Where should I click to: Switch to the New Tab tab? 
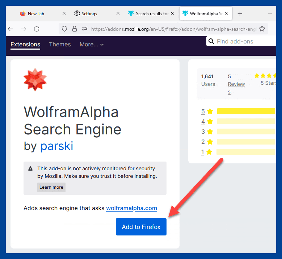pyautogui.click(x=36, y=14)
